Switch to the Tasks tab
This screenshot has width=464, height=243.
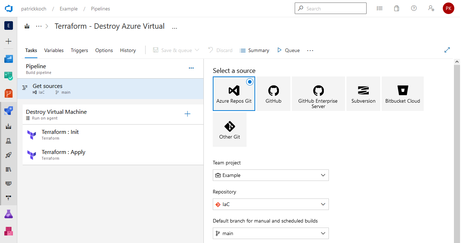point(31,50)
